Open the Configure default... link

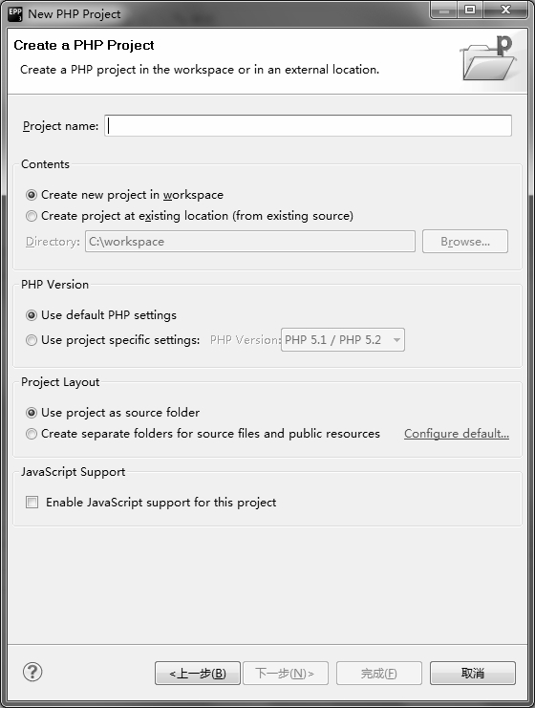(x=457, y=434)
